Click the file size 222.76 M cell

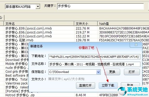[x=83, y=28]
